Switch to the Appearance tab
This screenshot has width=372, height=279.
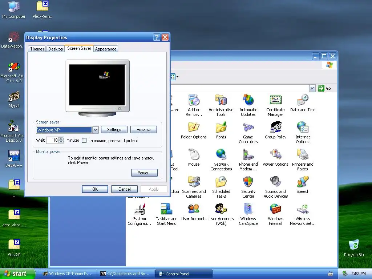[106, 49]
